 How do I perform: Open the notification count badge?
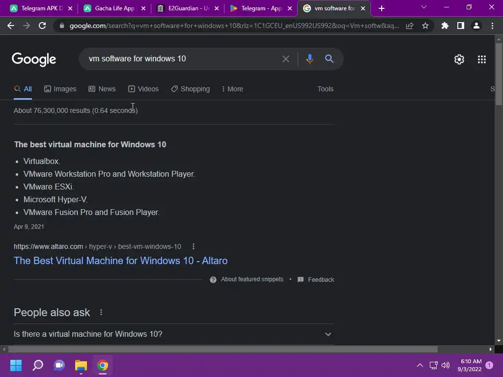click(x=489, y=365)
